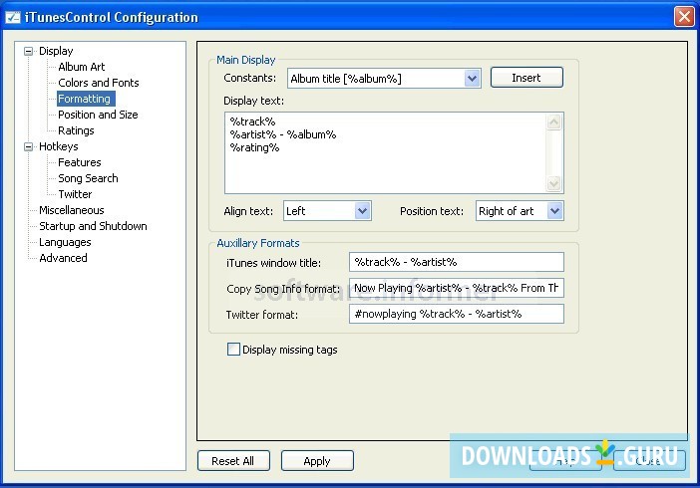Click the Apply button
This screenshot has height=488, width=700.
(x=317, y=461)
